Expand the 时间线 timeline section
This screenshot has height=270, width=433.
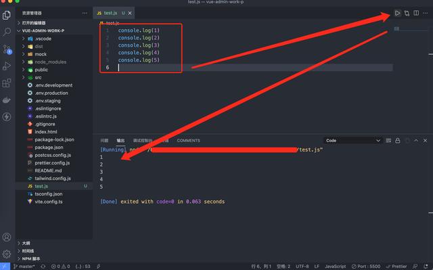point(54,251)
